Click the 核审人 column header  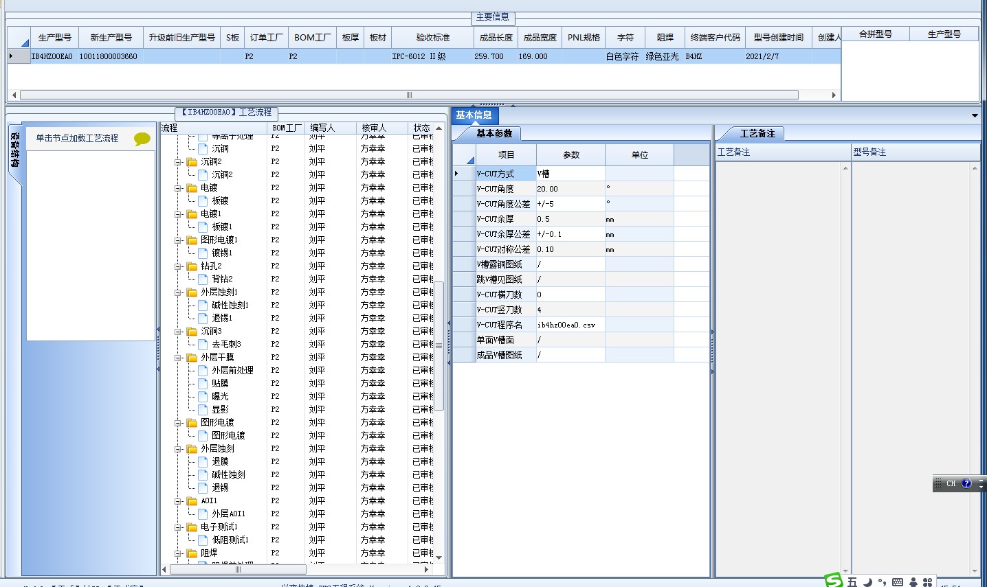[x=382, y=128]
